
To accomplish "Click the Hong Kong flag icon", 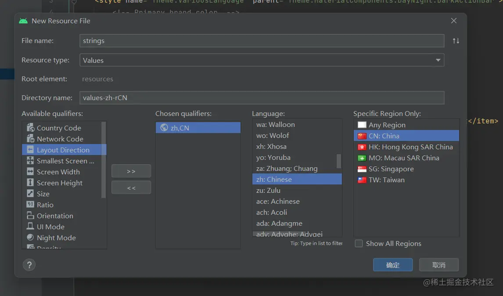I will pos(362,147).
